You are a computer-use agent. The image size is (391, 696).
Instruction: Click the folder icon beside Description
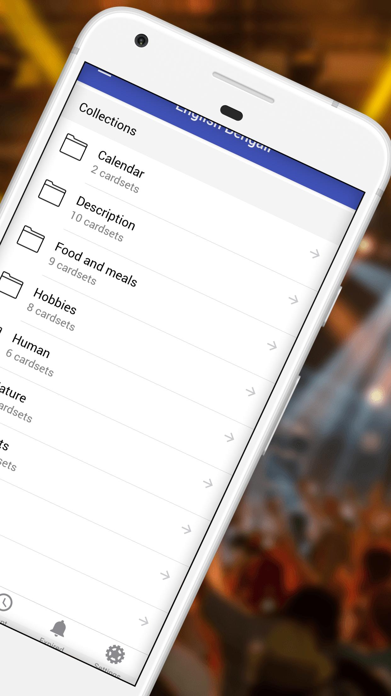[x=52, y=194]
